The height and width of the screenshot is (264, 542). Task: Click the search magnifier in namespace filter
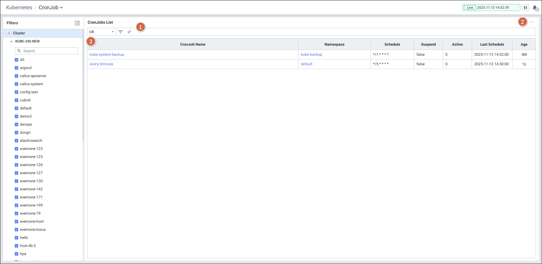click(x=19, y=51)
